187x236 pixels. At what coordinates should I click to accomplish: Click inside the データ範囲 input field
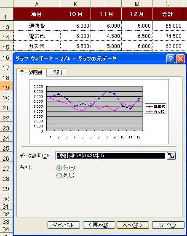point(110,156)
